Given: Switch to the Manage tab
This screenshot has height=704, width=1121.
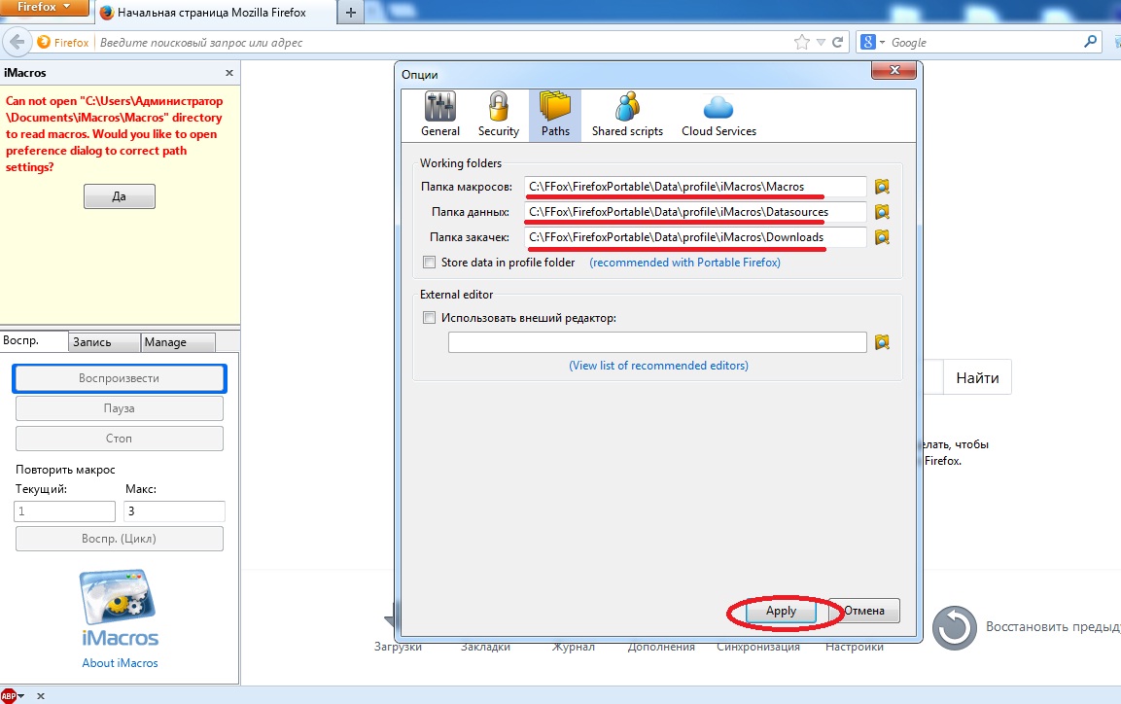Looking at the screenshot, I should tap(178, 342).
